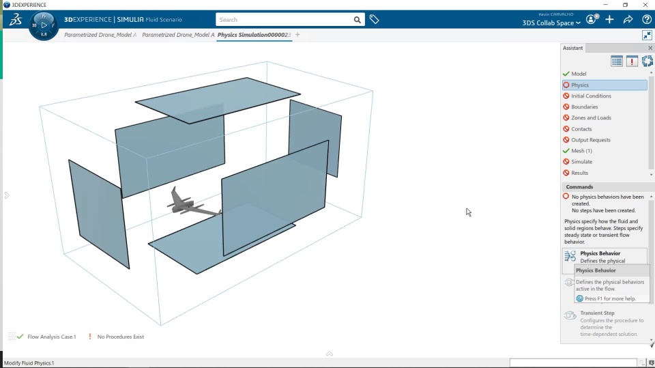Click the help icon in the tooltip

point(580,298)
